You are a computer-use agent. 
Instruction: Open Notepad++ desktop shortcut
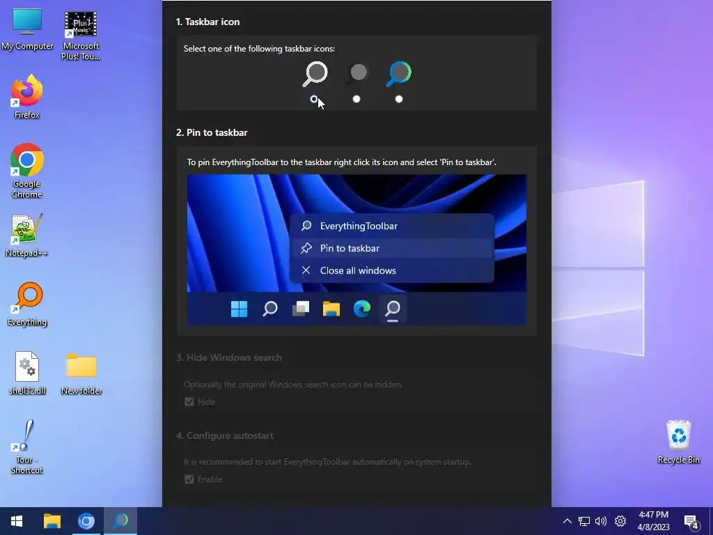(x=27, y=235)
